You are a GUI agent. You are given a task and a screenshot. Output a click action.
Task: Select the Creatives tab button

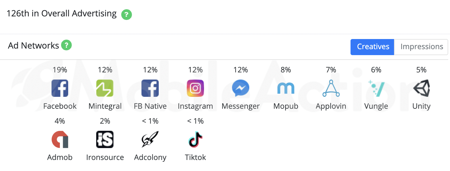pos(373,47)
